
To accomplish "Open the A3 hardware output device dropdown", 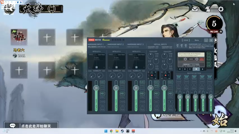I will [186, 46].
